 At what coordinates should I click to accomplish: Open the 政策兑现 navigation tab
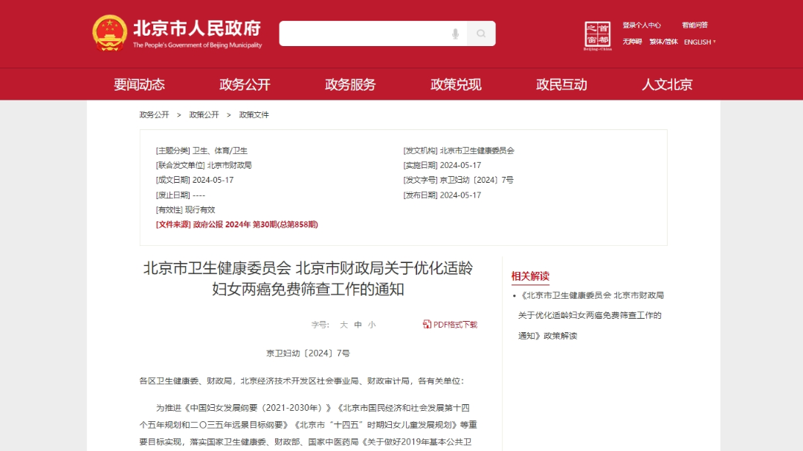pyautogui.click(x=456, y=85)
